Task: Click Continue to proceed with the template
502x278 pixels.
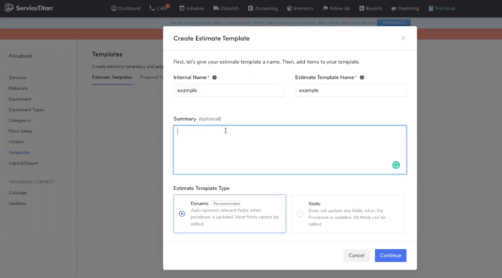Action: [390, 255]
